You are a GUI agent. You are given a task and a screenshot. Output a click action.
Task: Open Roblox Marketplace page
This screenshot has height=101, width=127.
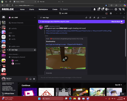[x=43, y=9]
